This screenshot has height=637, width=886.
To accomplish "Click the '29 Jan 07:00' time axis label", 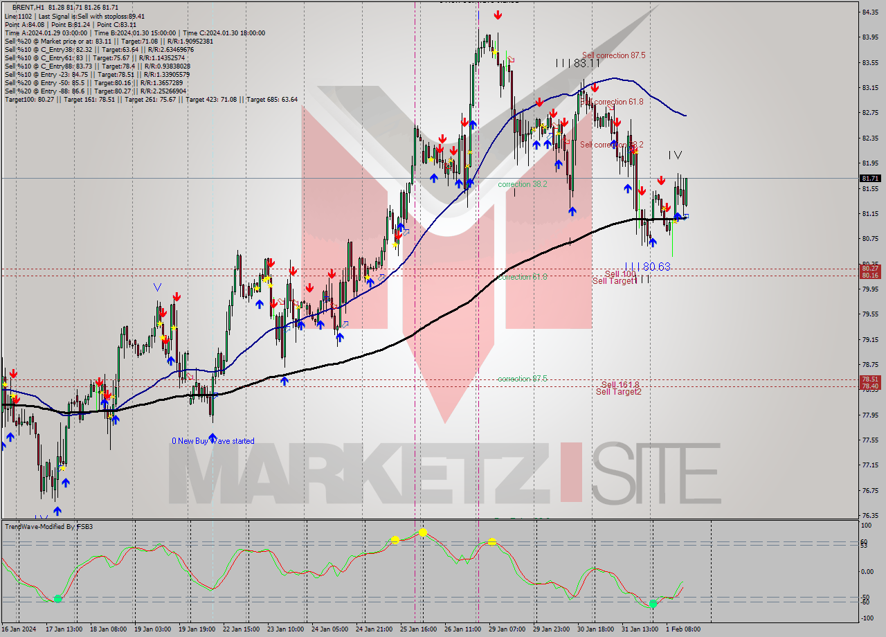I will tap(507, 629).
